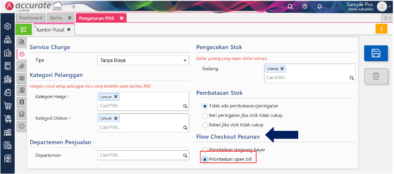Remove the Utama tag from Gudang
The height and width of the screenshot is (174, 394).
click(x=282, y=68)
